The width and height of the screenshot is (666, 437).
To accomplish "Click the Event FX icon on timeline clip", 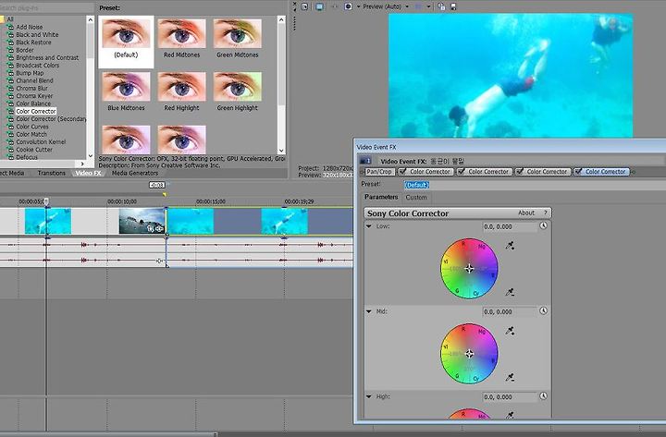I will (x=159, y=229).
